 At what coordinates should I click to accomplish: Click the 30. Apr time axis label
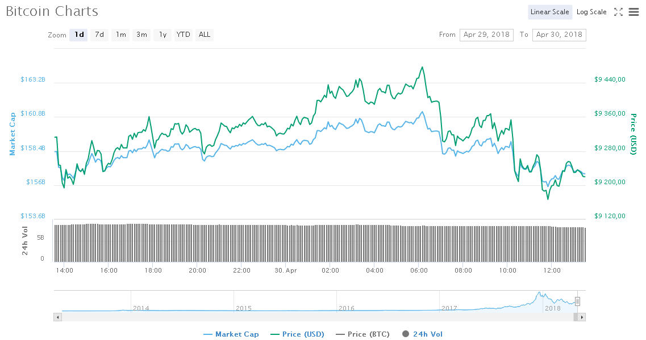[x=286, y=270]
